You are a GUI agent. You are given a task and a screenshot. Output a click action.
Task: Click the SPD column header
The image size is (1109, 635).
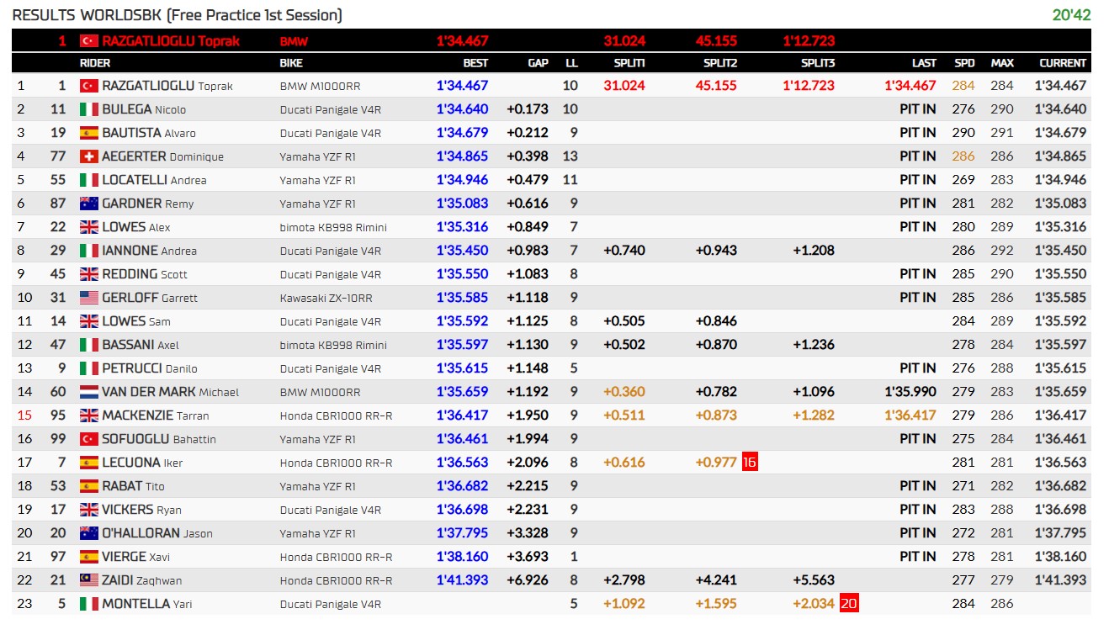pyautogui.click(x=964, y=63)
